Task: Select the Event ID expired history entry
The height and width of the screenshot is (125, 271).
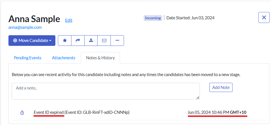Action: pyautogui.click(x=49, y=112)
